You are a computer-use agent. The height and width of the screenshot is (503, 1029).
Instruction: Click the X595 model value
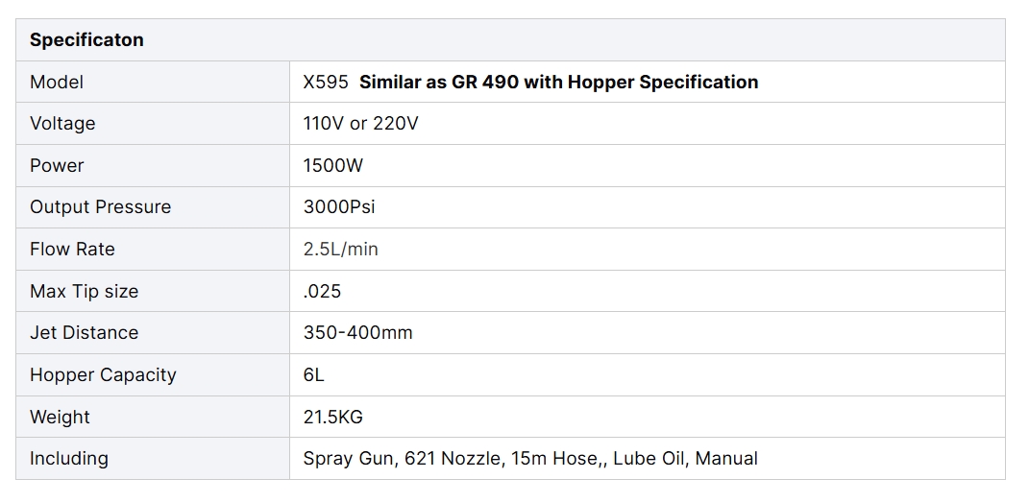tap(326, 83)
